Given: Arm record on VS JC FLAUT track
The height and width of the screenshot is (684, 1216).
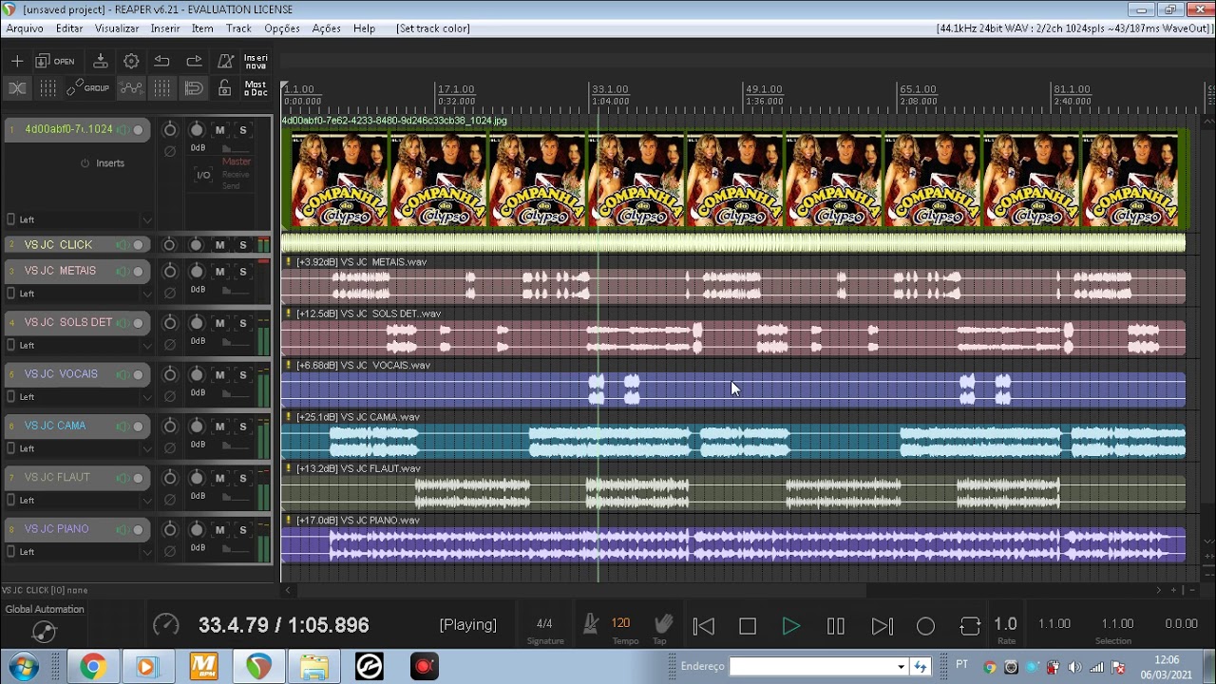Looking at the screenshot, I should click(138, 478).
